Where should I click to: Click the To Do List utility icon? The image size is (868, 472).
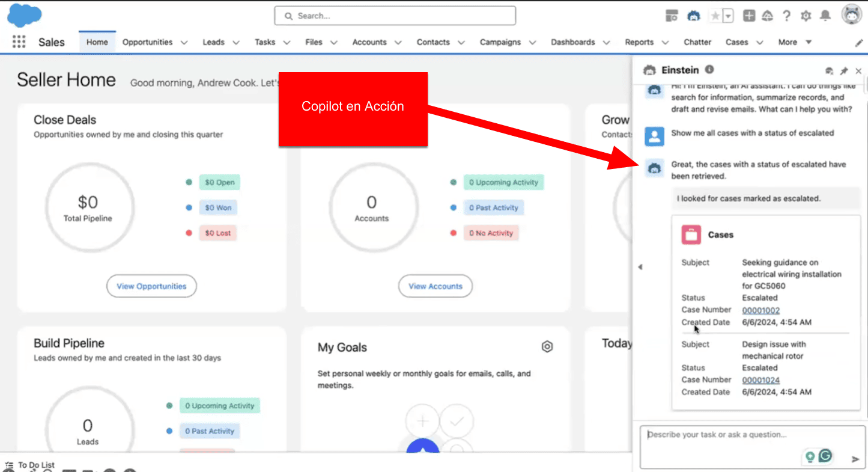[9, 465]
